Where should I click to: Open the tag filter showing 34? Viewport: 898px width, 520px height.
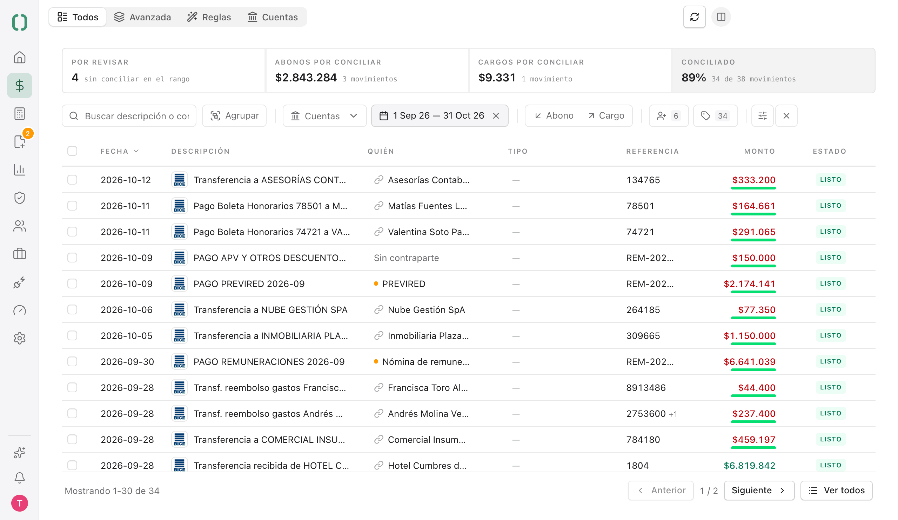point(715,116)
